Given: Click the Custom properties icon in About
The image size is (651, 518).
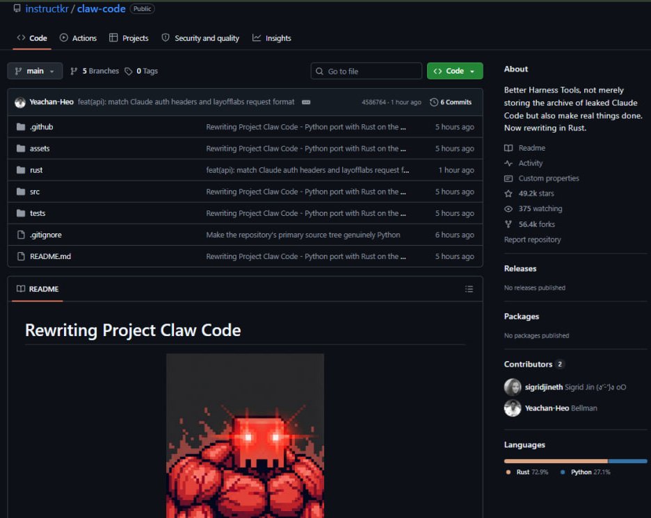Looking at the screenshot, I should [x=508, y=178].
